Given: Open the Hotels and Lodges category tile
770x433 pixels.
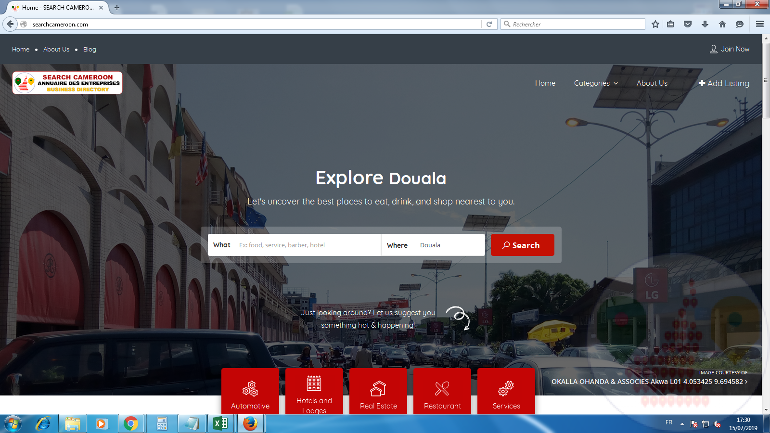Looking at the screenshot, I should pos(314,391).
